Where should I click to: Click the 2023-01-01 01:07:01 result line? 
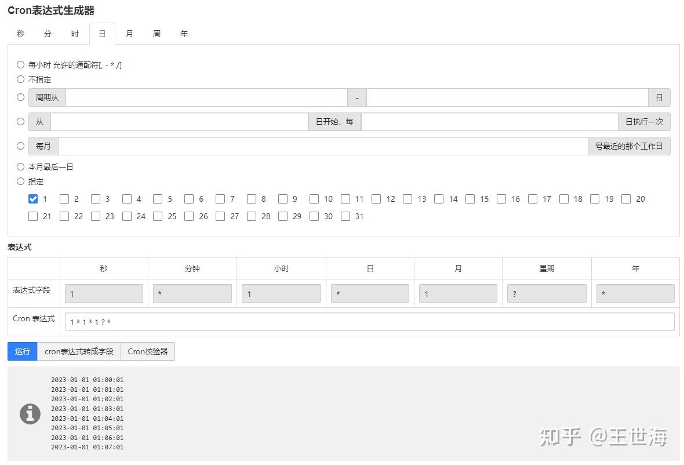(x=88, y=447)
